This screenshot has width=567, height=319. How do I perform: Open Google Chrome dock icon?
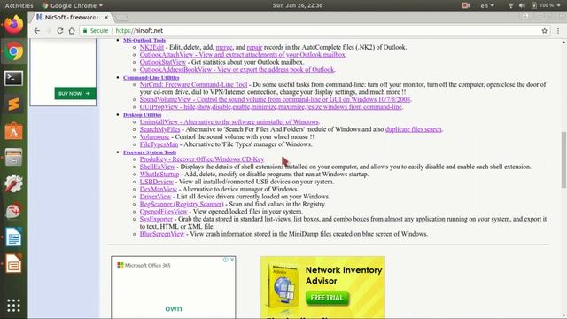(13, 51)
